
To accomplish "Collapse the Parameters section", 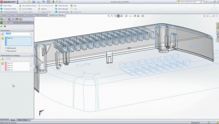I will [32, 30].
